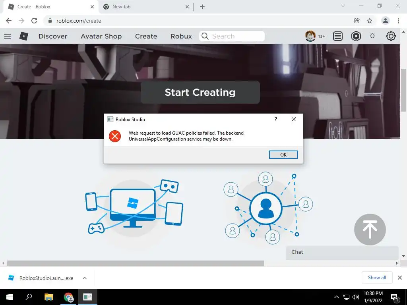Open the Windows notification center
407x305 pixels.
coord(394,297)
